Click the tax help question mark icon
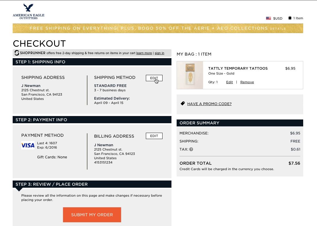 point(191,149)
